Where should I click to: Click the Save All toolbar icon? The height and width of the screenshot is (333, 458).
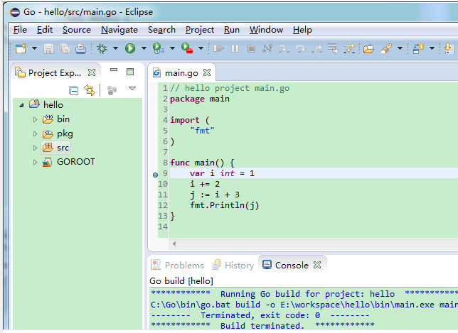[x=65, y=48]
